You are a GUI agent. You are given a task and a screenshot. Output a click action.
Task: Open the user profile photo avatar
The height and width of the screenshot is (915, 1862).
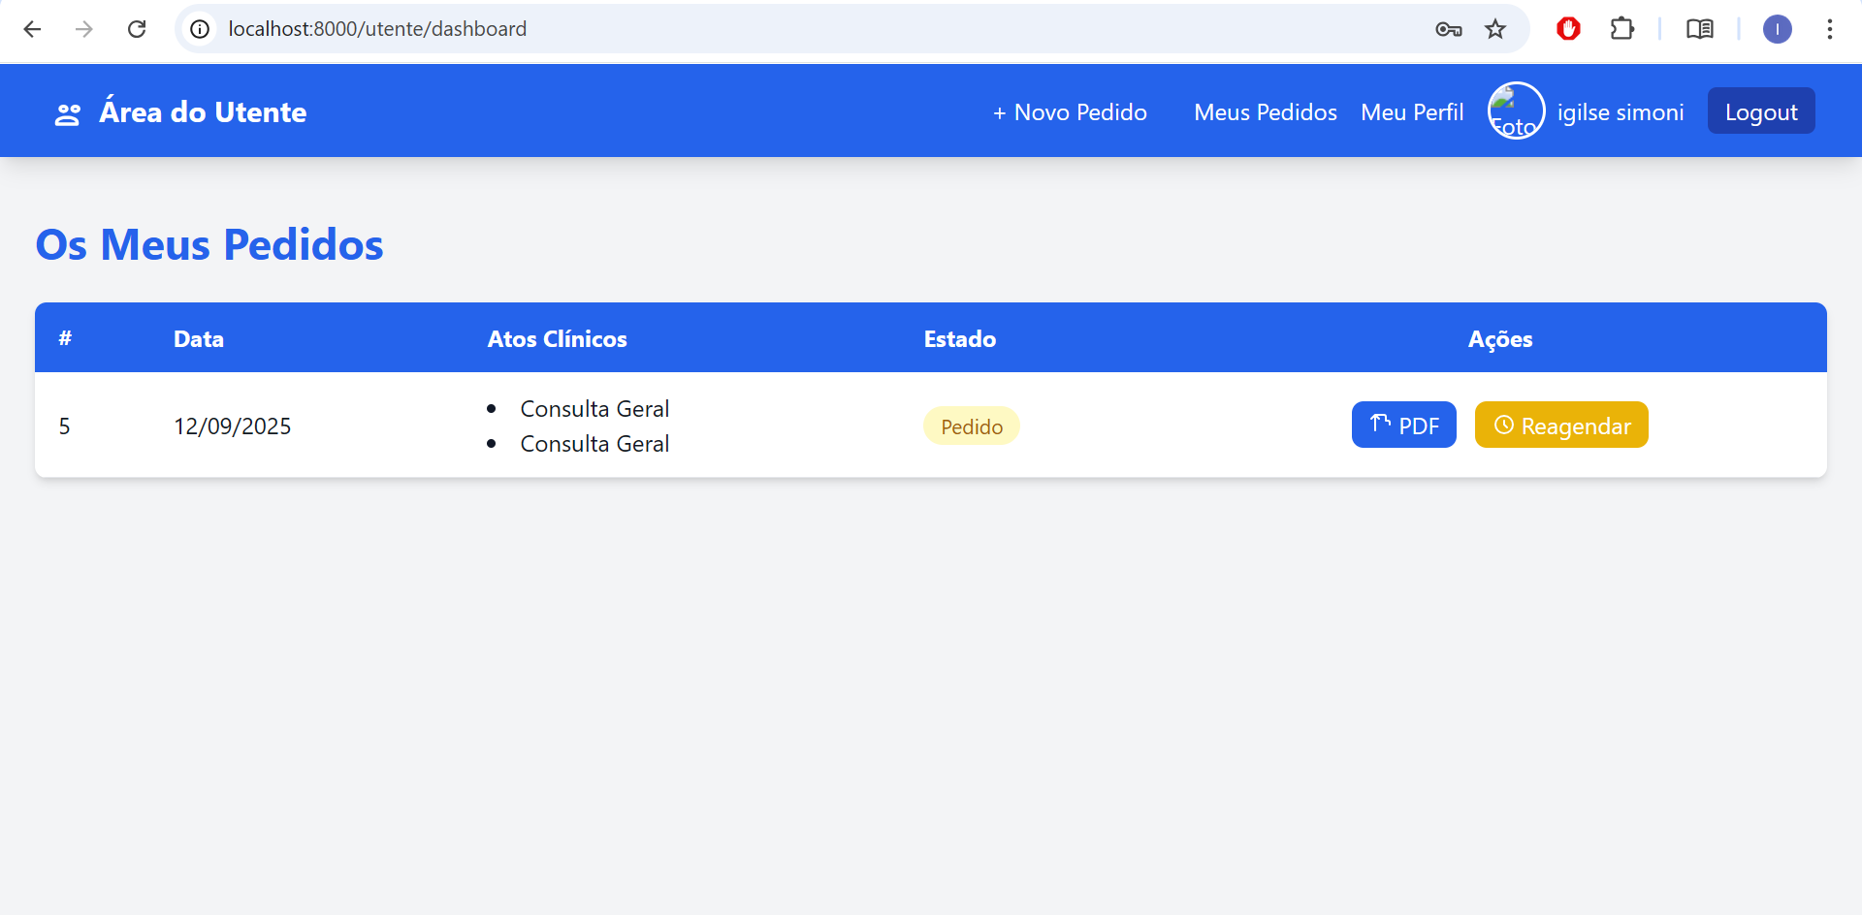1516,110
